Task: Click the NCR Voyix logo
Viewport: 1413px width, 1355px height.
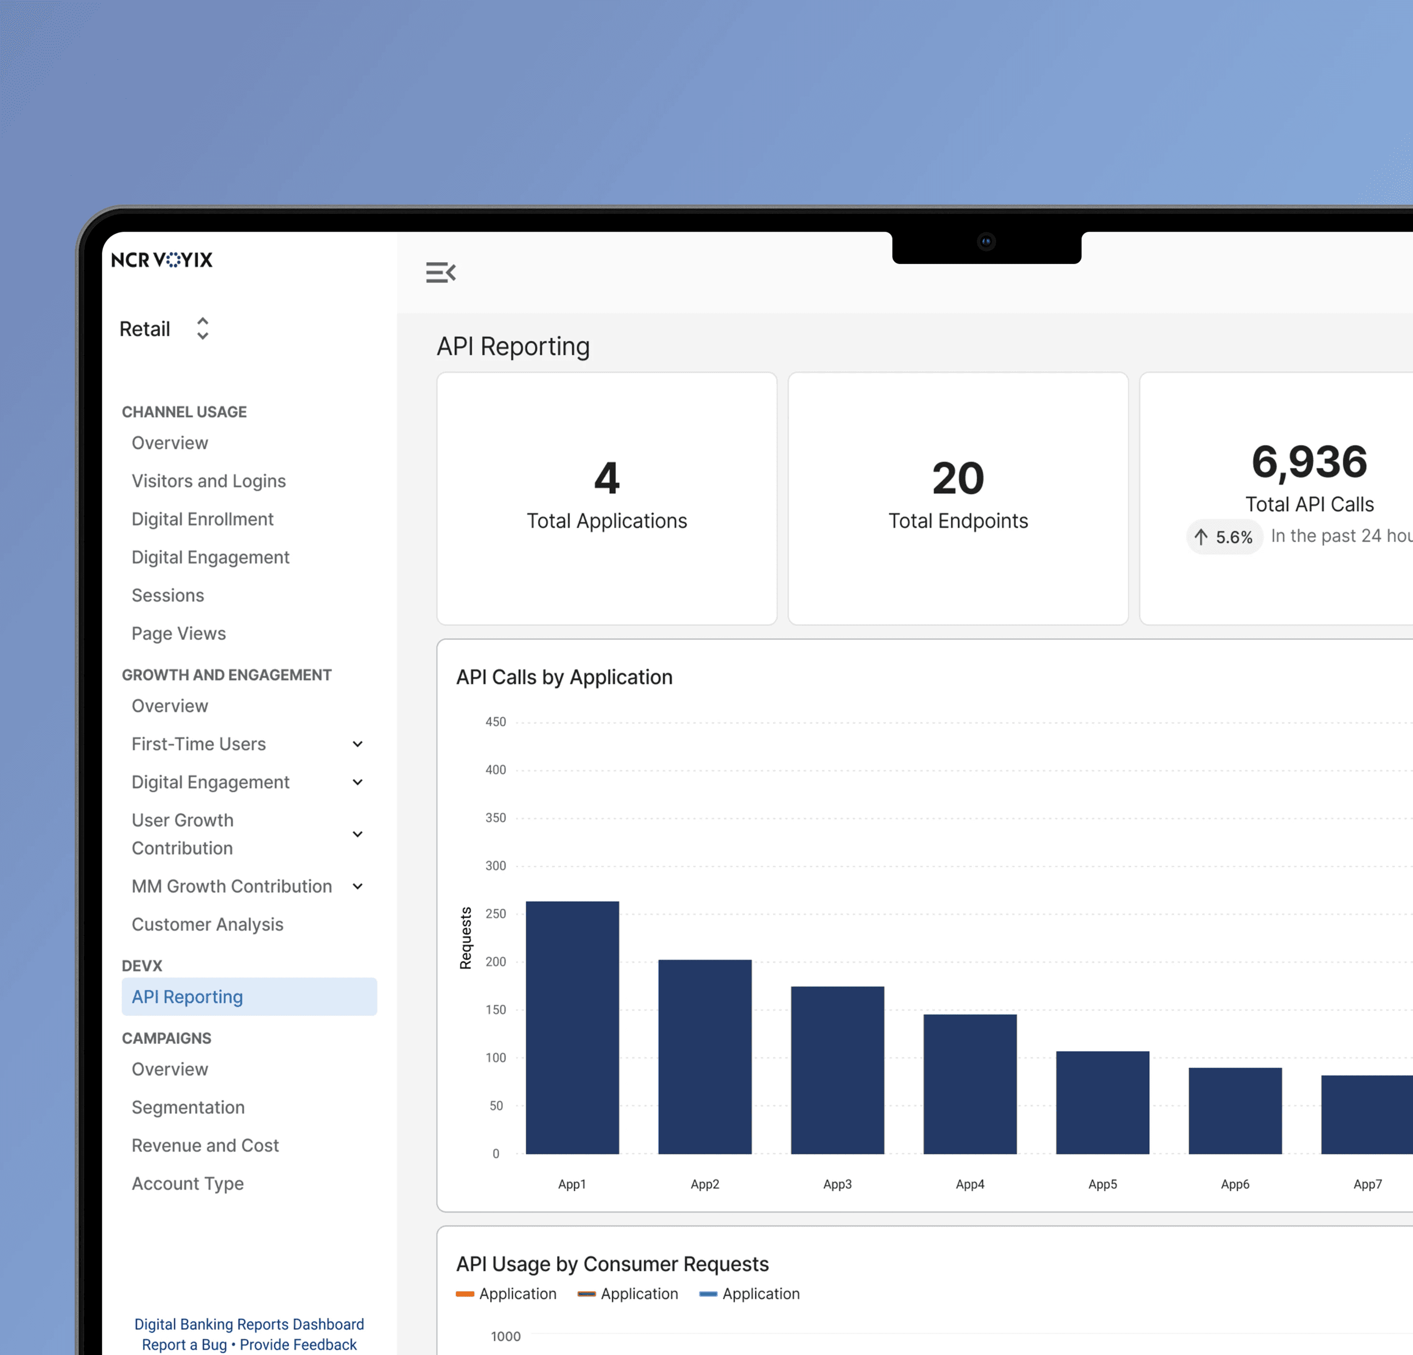Action: click(x=161, y=260)
